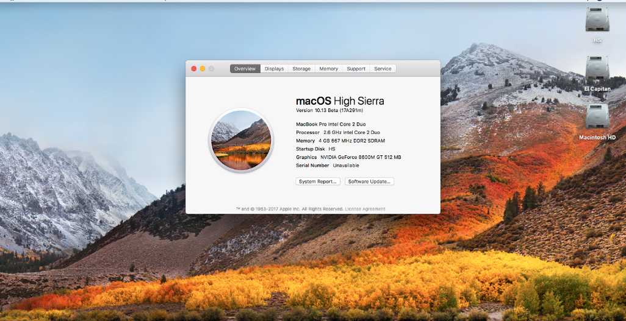626x321 pixels.
Task: Go to the Support tab
Action: 356,69
